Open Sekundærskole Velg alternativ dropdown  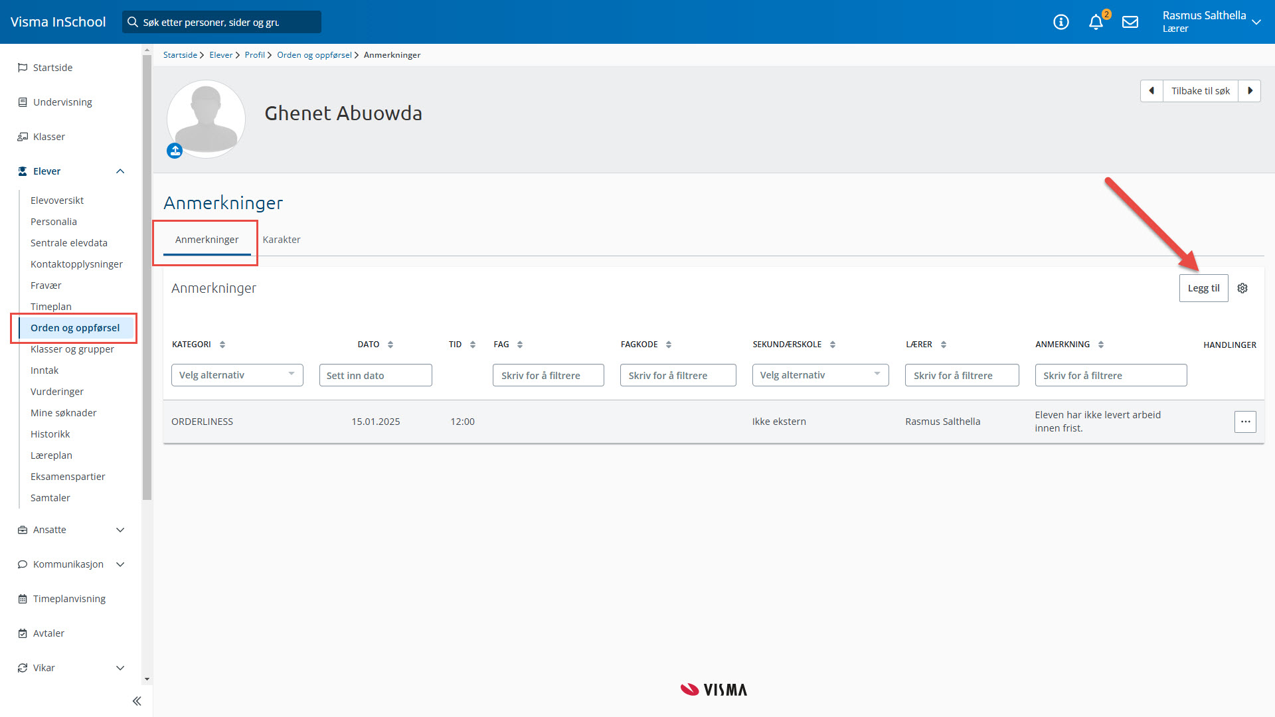pyautogui.click(x=820, y=375)
